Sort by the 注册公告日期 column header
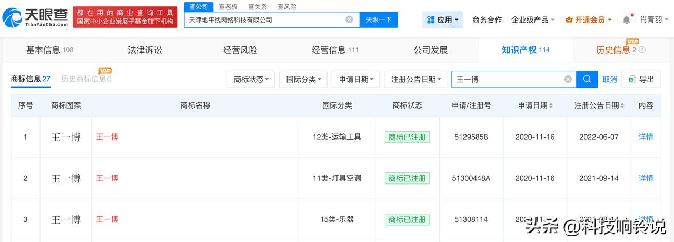Image resolution: width=674 pixels, height=242 pixels. [x=599, y=105]
